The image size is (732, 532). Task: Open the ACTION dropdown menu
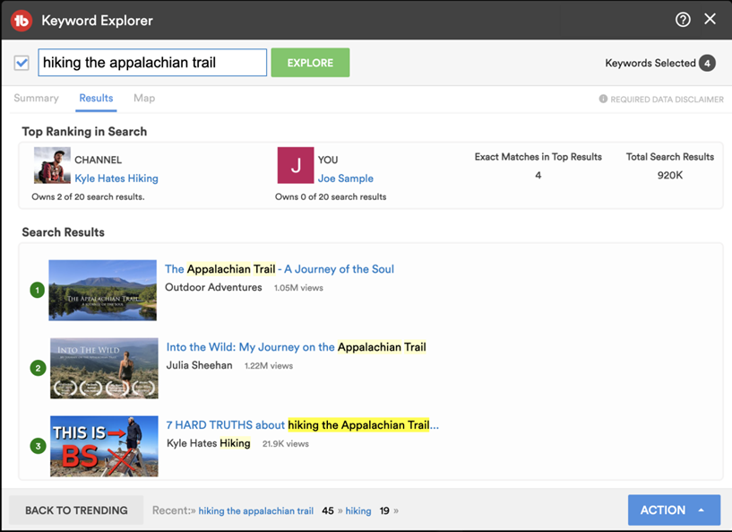coord(674,510)
